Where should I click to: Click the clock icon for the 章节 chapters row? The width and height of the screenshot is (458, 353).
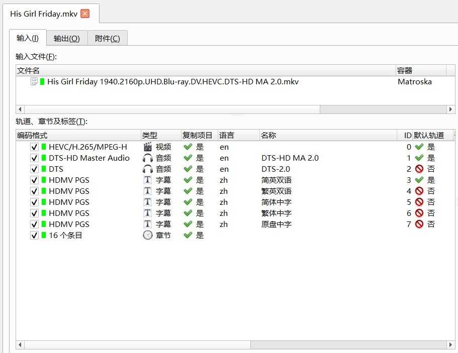pyautogui.click(x=147, y=236)
